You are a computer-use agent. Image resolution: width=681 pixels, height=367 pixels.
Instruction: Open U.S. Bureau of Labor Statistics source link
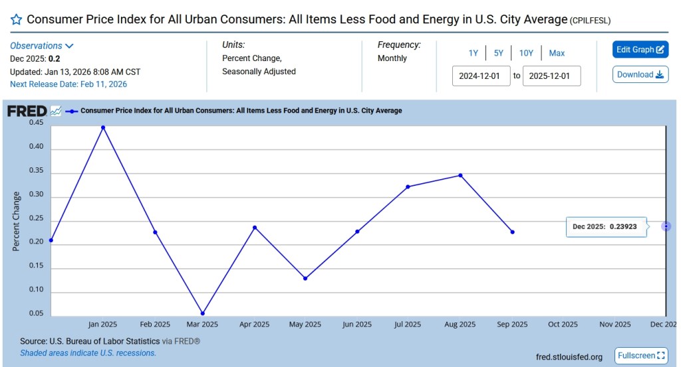click(x=104, y=341)
